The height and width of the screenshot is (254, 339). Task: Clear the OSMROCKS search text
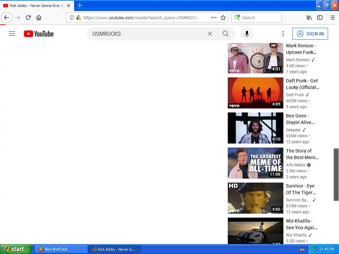pos(210,34)
